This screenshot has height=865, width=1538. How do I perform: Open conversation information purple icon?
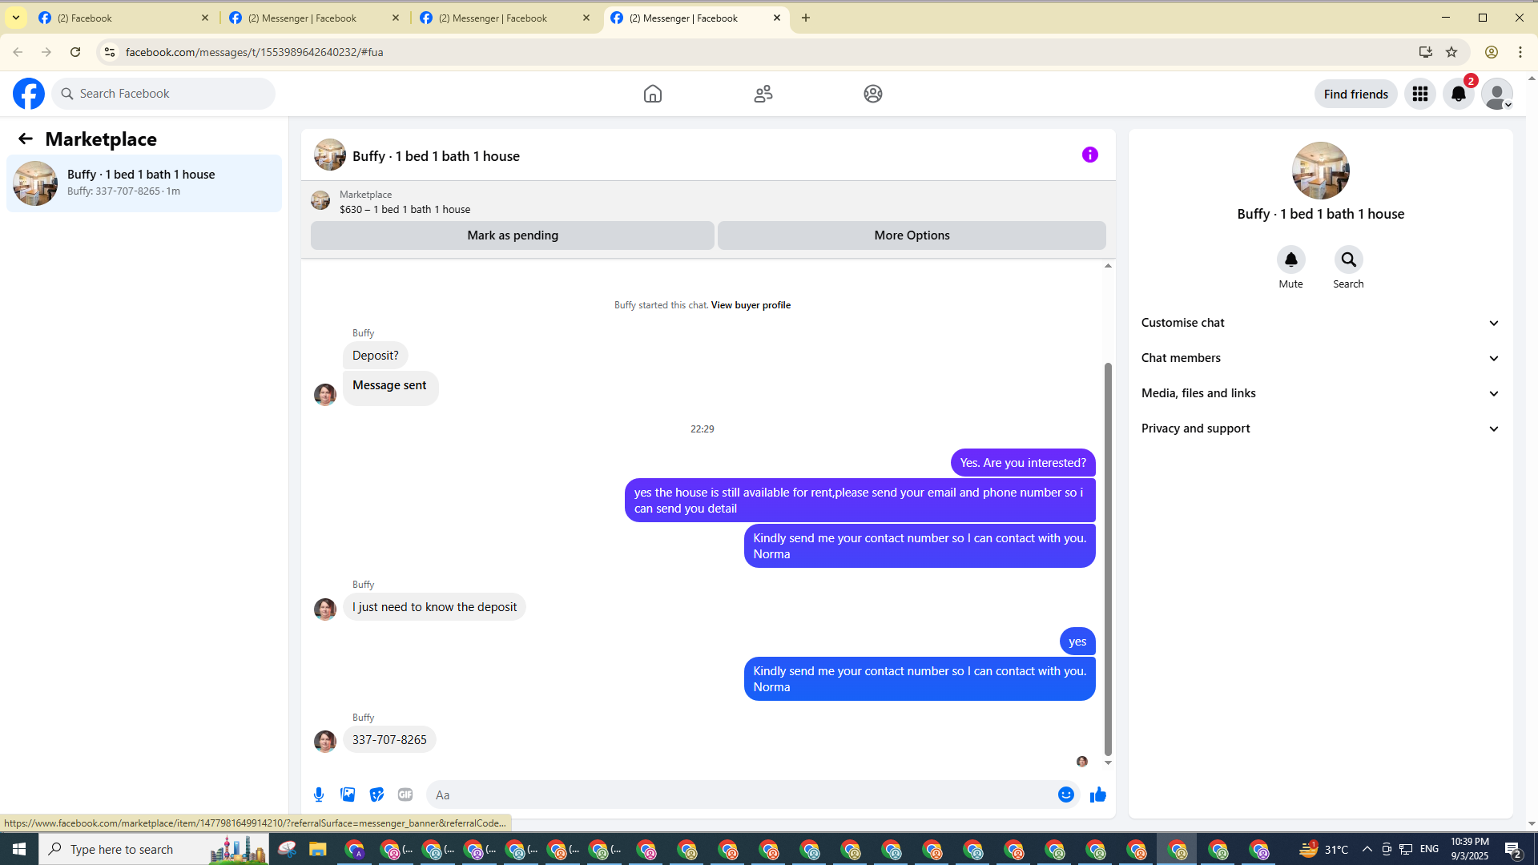1090,155
